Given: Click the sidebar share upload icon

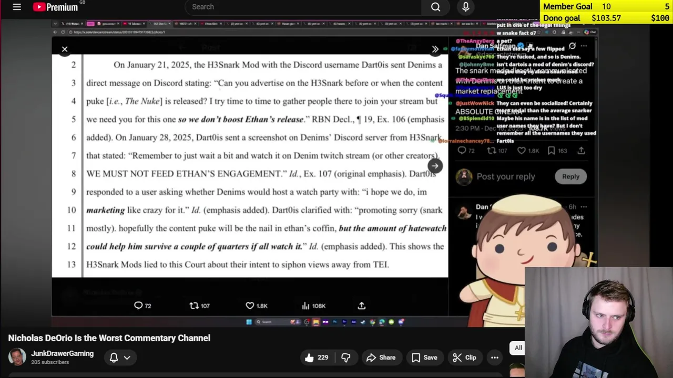Looking at the screenshot, I should coord(581,151).
